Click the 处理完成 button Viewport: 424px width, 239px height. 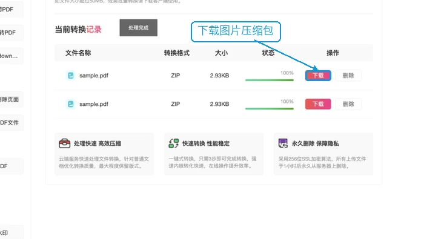139,28
